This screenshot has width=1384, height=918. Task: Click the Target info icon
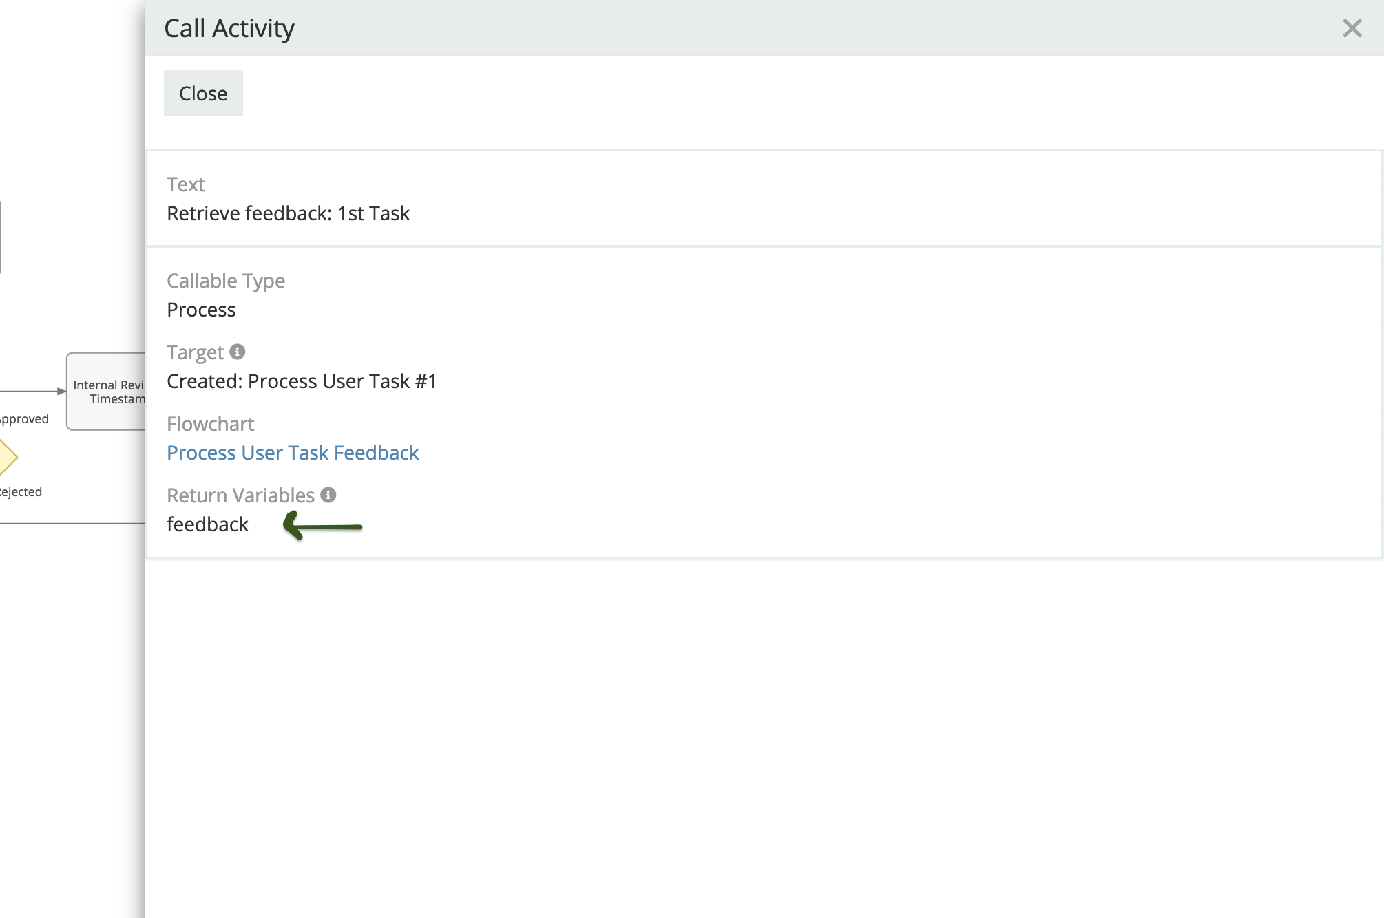pos(238,352)
